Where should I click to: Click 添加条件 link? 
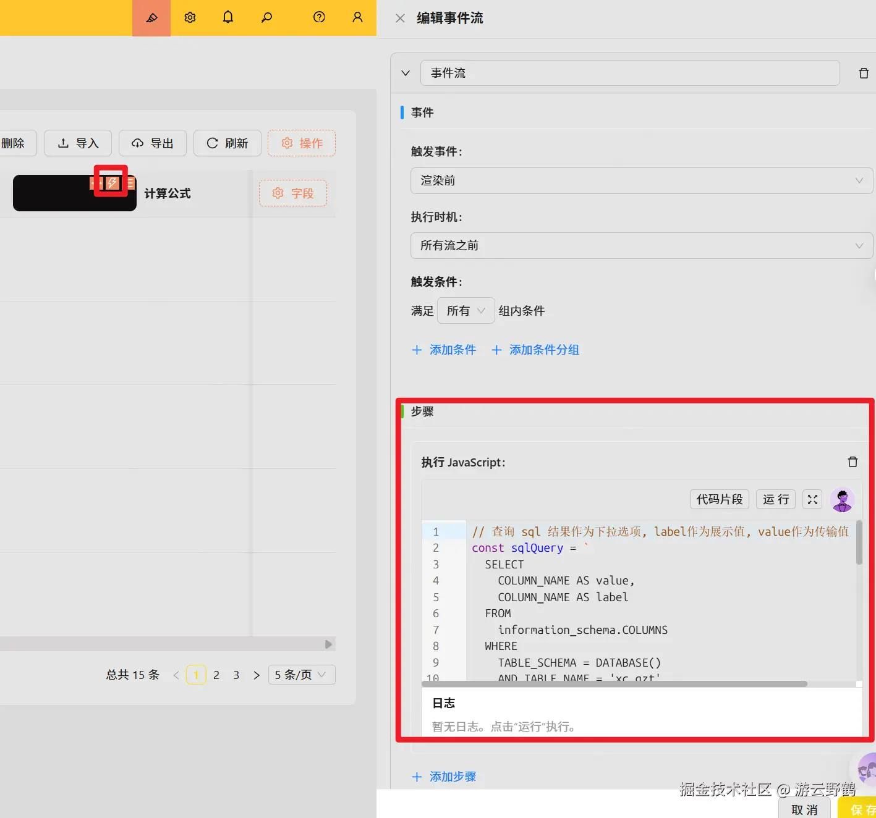444,350
